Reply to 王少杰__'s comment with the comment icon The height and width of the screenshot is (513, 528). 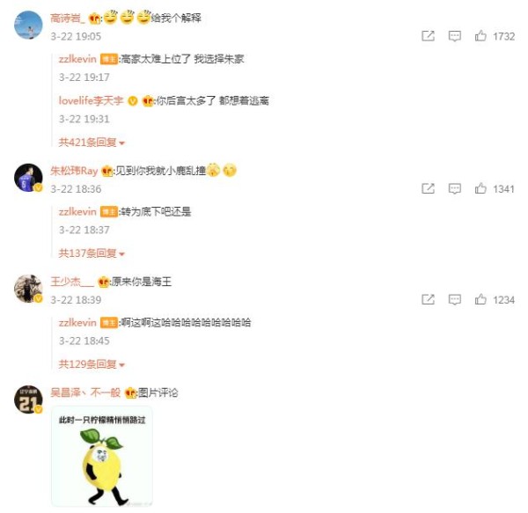click(454, 299)
